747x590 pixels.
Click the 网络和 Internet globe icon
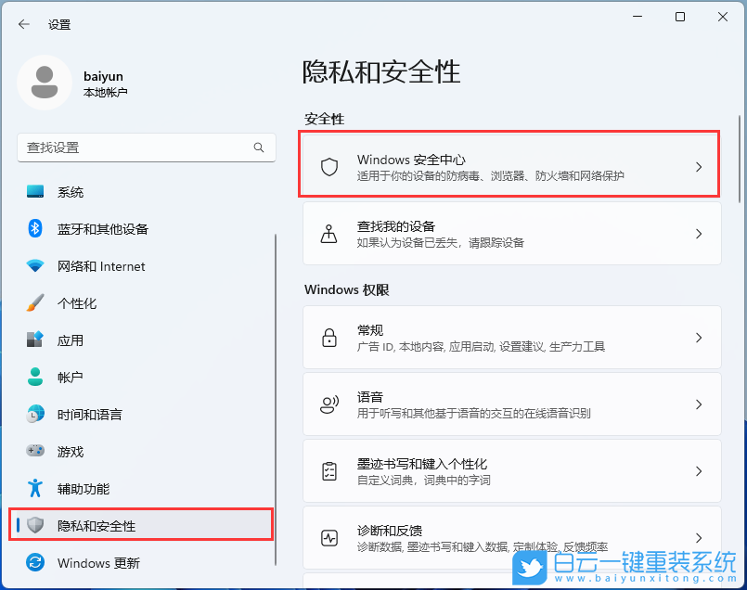(34, 266)
